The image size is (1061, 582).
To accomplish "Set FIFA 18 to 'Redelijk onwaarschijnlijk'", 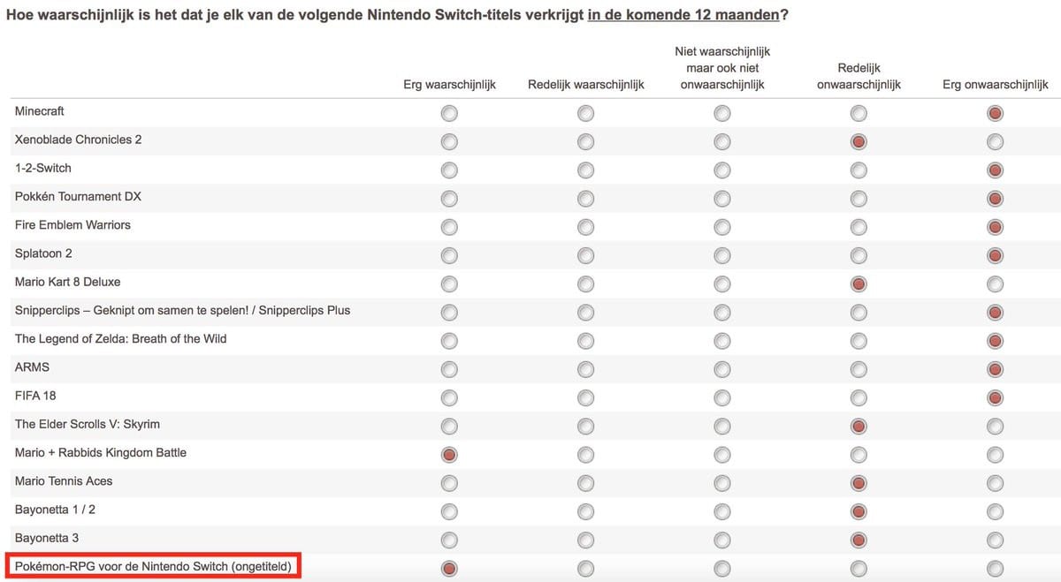I will (859, 397).
